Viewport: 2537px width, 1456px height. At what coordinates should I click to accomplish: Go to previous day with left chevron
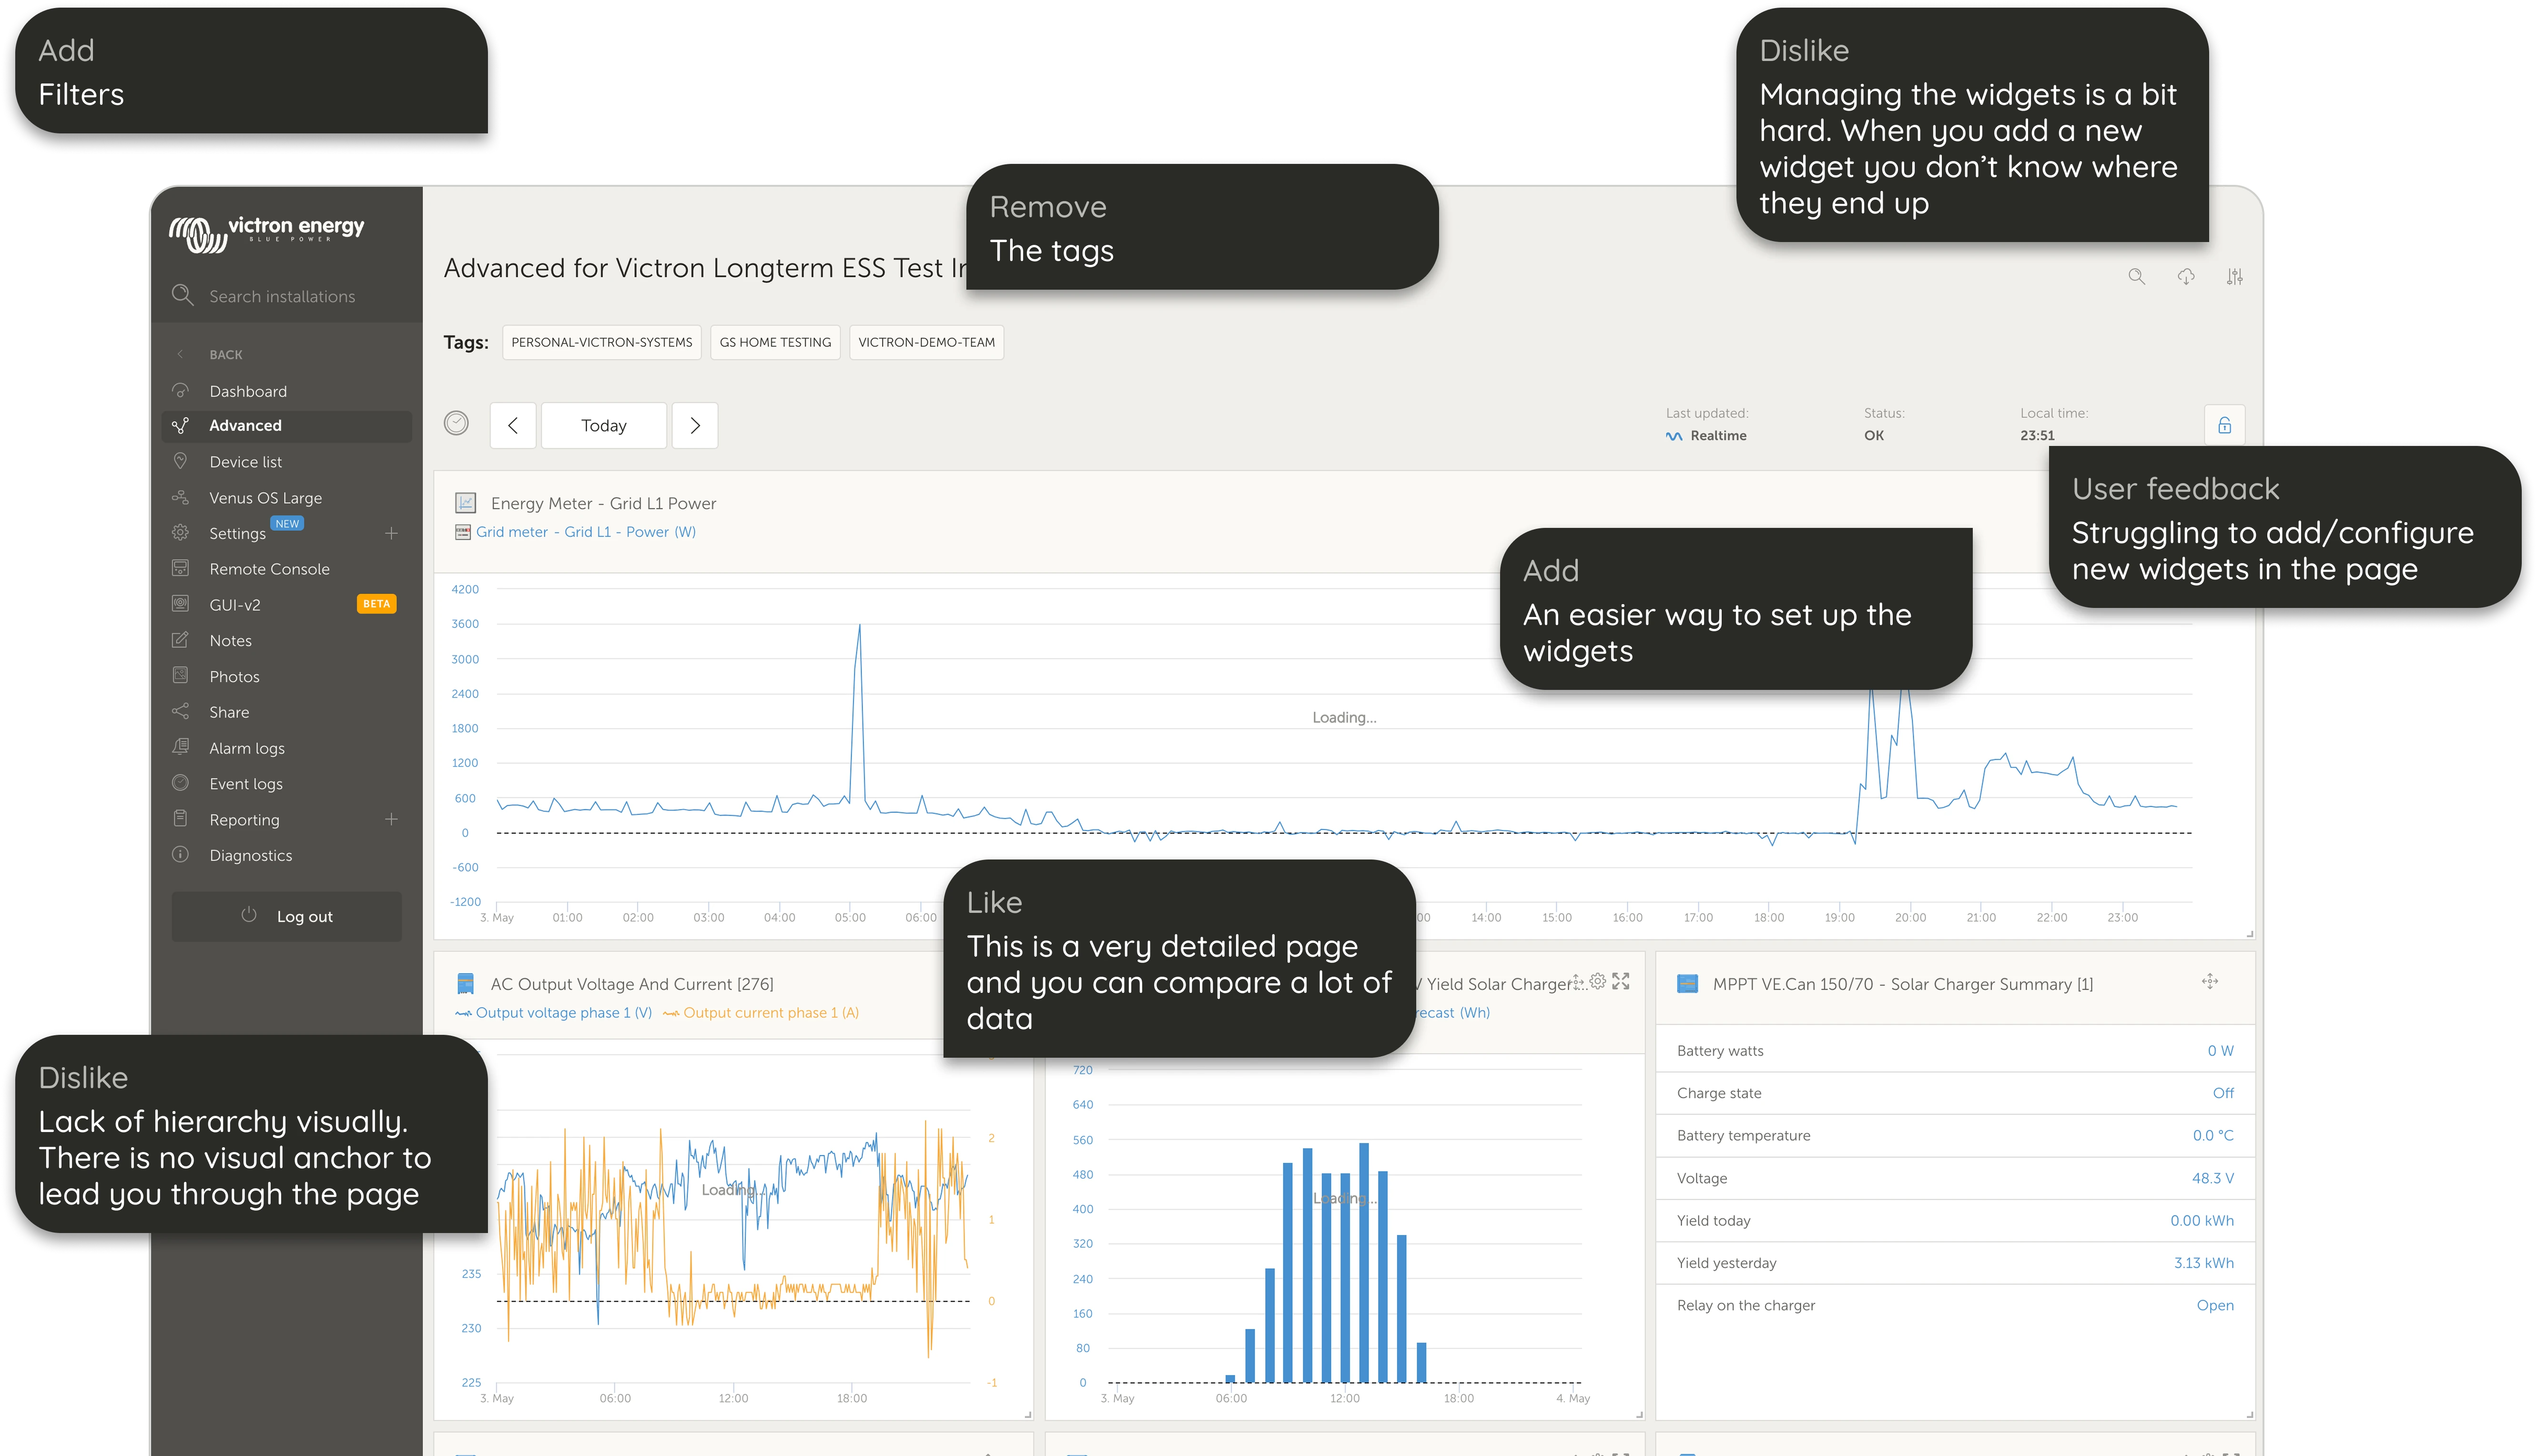513,425
